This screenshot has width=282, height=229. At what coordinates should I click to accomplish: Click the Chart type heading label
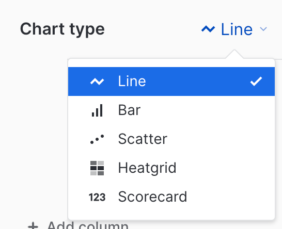point(62,29)
